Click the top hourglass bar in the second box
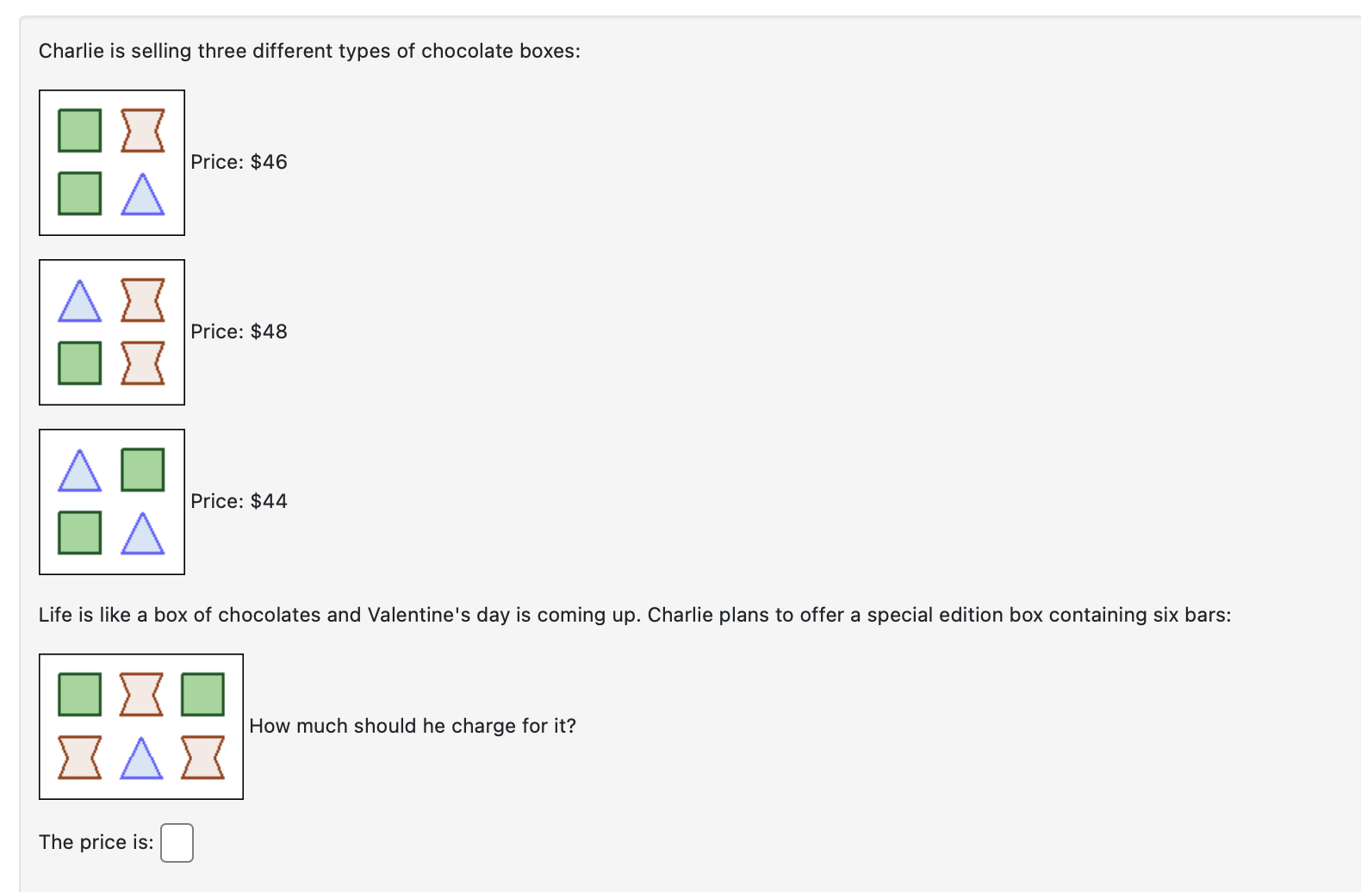The width and height of the screenshot is (1361, 892). pyautogui.click(x=142, y=301)
